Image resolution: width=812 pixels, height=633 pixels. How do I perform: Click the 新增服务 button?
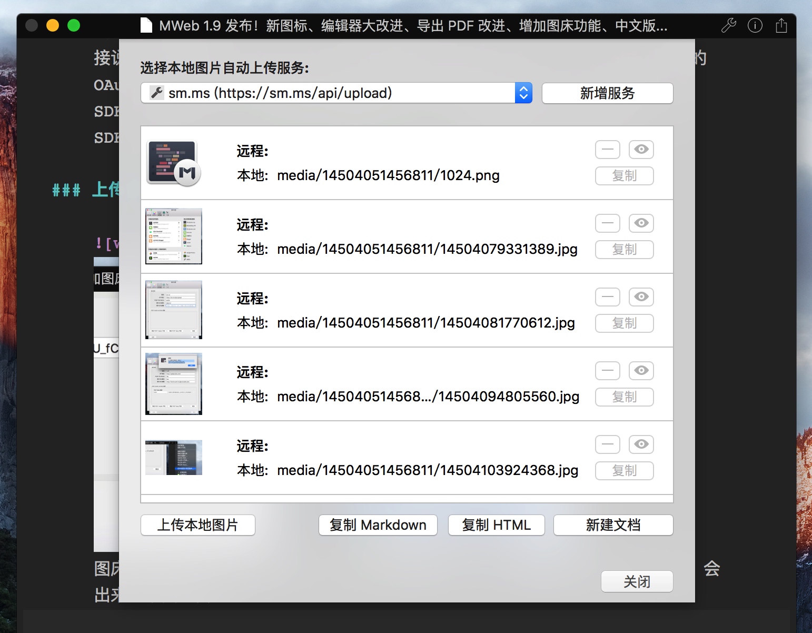pyautogui.click(x=607, y=93)
